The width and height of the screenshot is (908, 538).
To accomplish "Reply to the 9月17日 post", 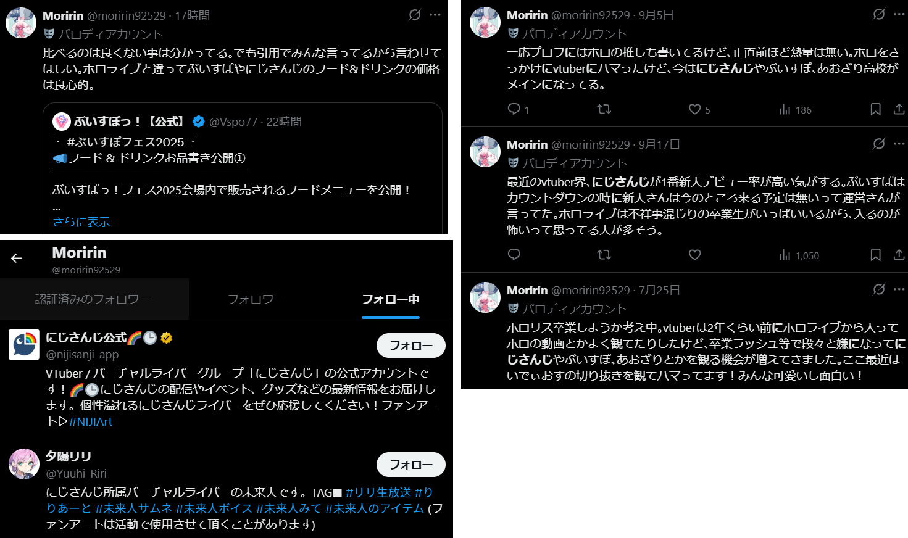I will (x=514, y=255).
